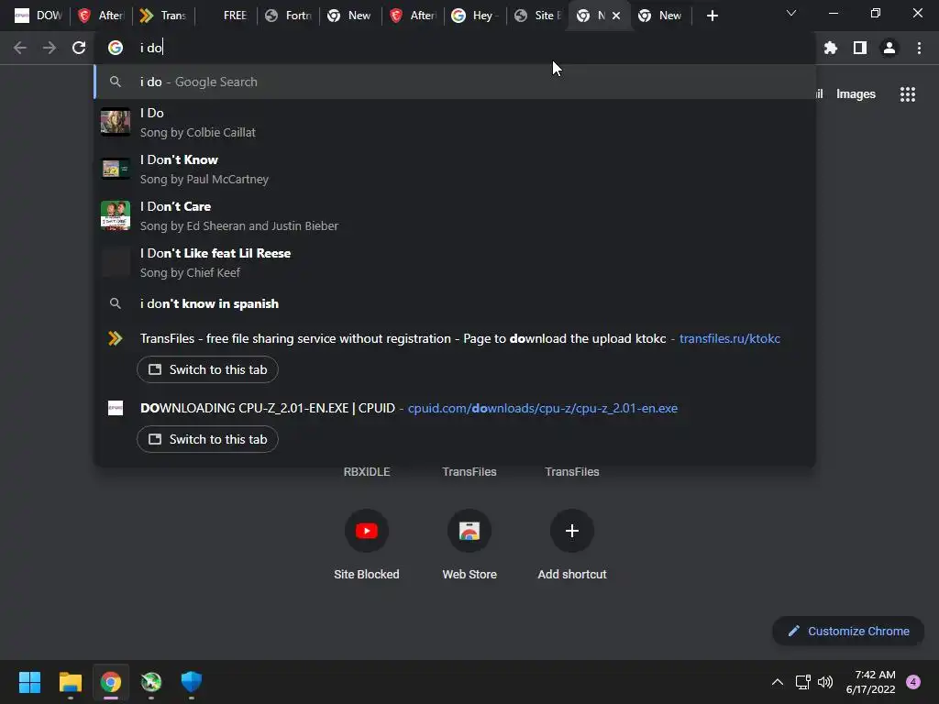
Task: Click the CPUID suggestion favicon
Action: click(115, 408)
